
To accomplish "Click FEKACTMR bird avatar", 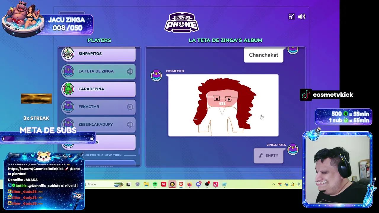I will click(68, 107).
